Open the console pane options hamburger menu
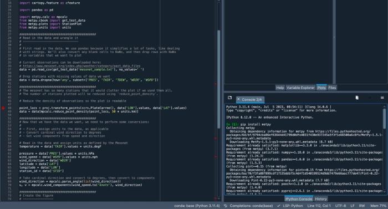This screenshot has height=209, width=388. click(x=382, y=98)
